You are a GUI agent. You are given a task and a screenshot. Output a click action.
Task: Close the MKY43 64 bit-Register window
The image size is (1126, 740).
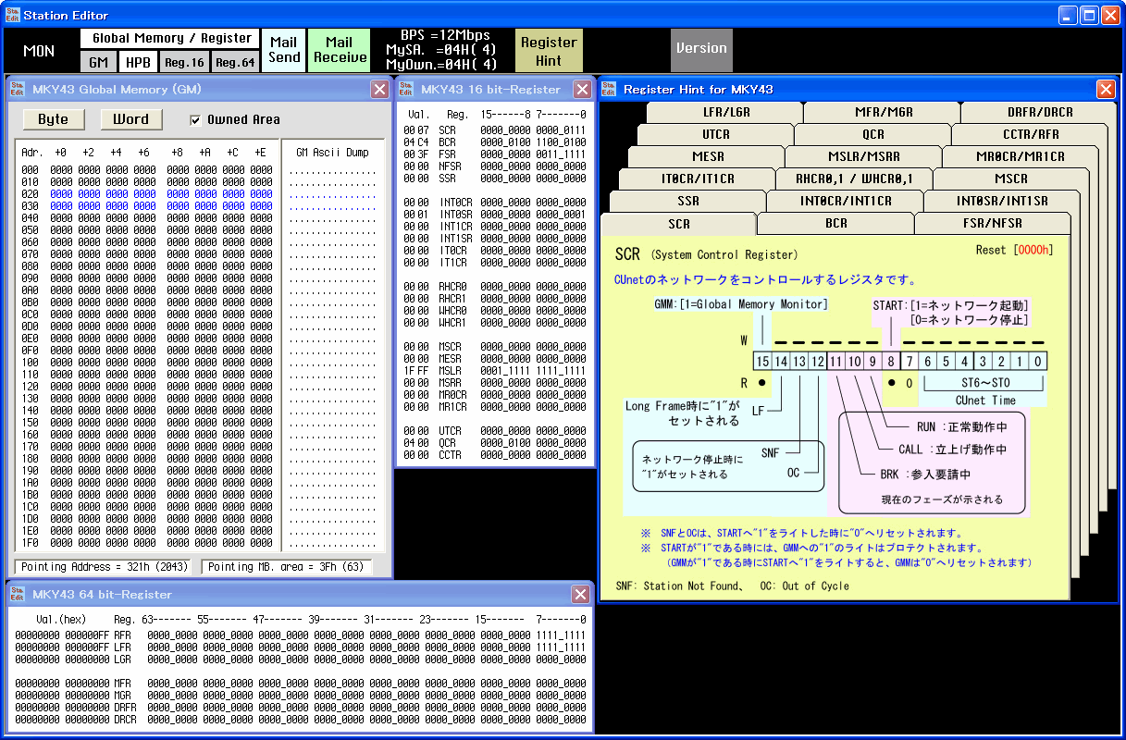(580, 594)
